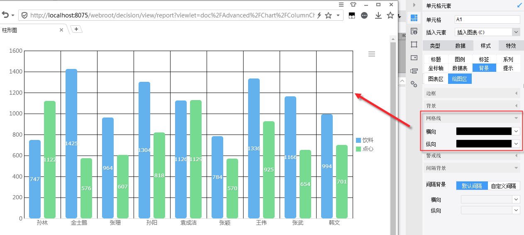Screen dimensions: 524x235
Task: Select the 坐标轴 style option
Action: pos(436,68)
